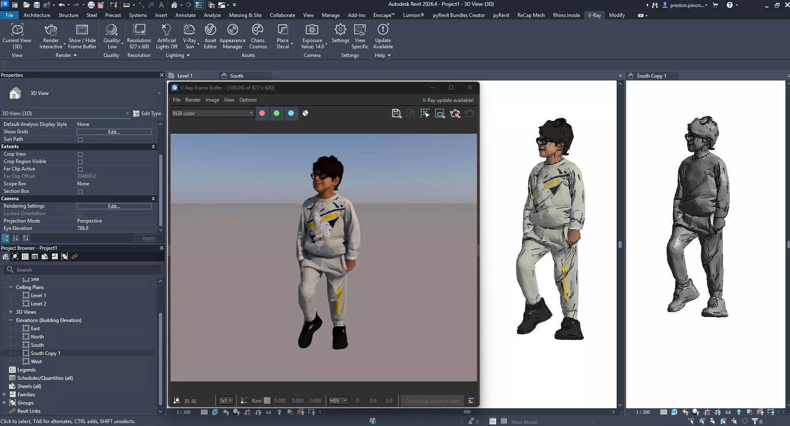This screenshot has height=426, width=790.
Task: Toggle the Section Box checkbox
Action: coord(80,192)
